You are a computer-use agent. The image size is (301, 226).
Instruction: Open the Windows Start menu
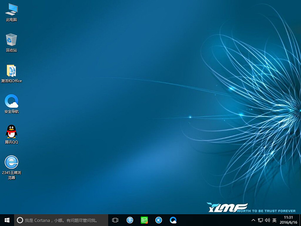click(x=7, y=220)
